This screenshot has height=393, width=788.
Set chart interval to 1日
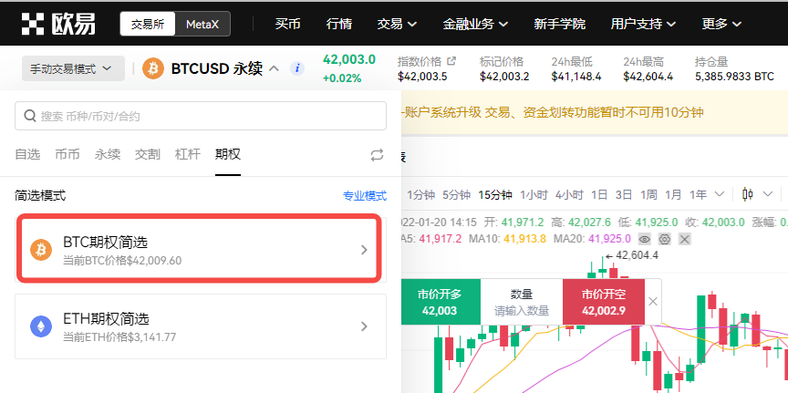click(x=599, y=194)
